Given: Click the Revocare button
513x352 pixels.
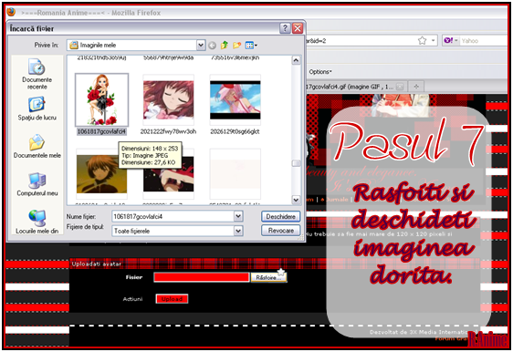Looking at the screenshot, I should (281, 231).
